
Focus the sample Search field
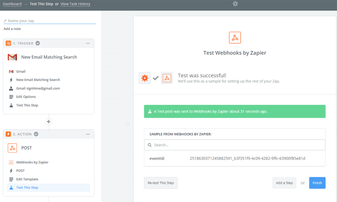point(235,145)
